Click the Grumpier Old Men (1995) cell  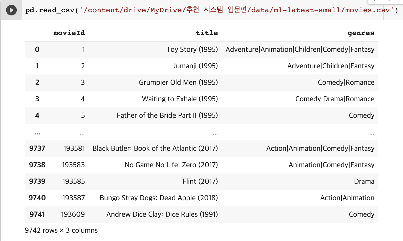tap(178, 82)
